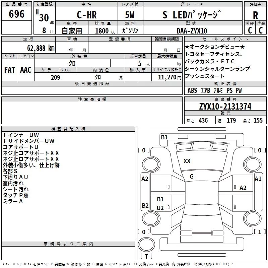Select A1 mark on the car diagram

click(258, 179)
